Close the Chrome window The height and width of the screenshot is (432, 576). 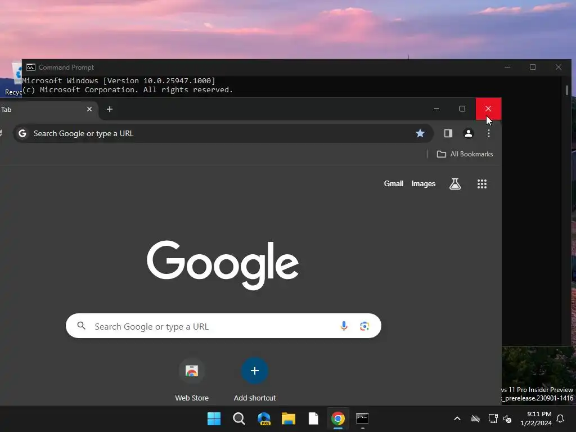tap(488, 109)
